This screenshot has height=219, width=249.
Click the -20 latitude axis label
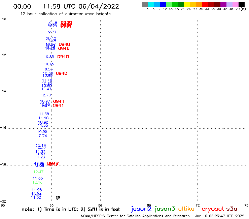coord(3,202)
